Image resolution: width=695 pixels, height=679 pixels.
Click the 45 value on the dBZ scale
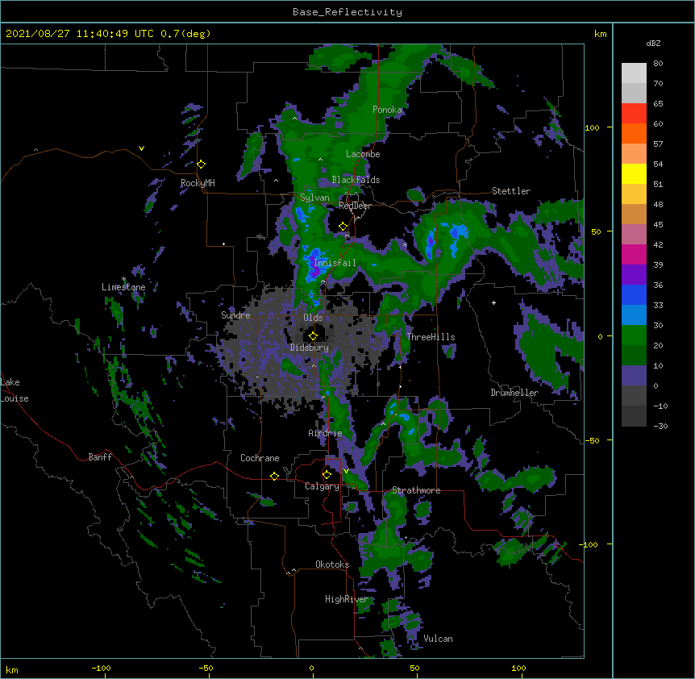click(658, 225)
